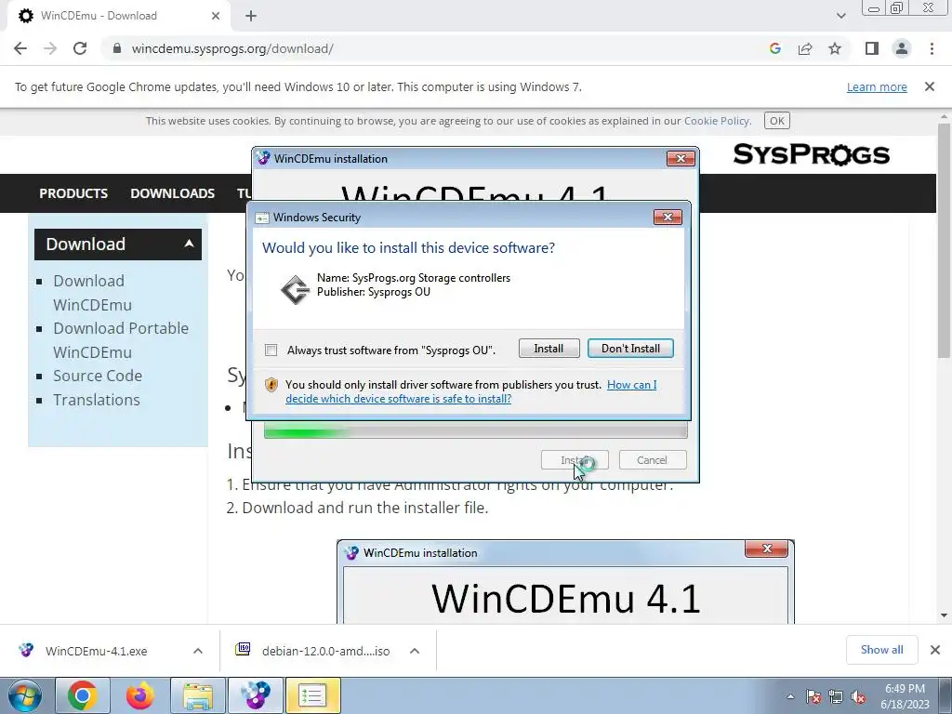The image size is (952, 714).
Task: Click Learn more about Chrome updates
Action: click(x=877, y=86)
